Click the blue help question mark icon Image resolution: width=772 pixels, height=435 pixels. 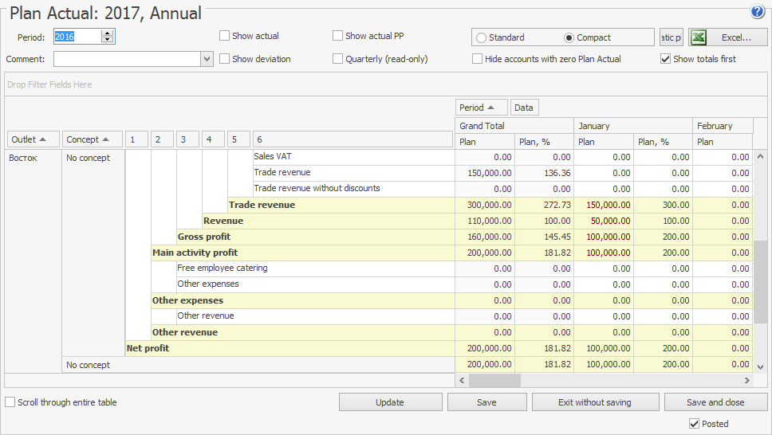758,12
